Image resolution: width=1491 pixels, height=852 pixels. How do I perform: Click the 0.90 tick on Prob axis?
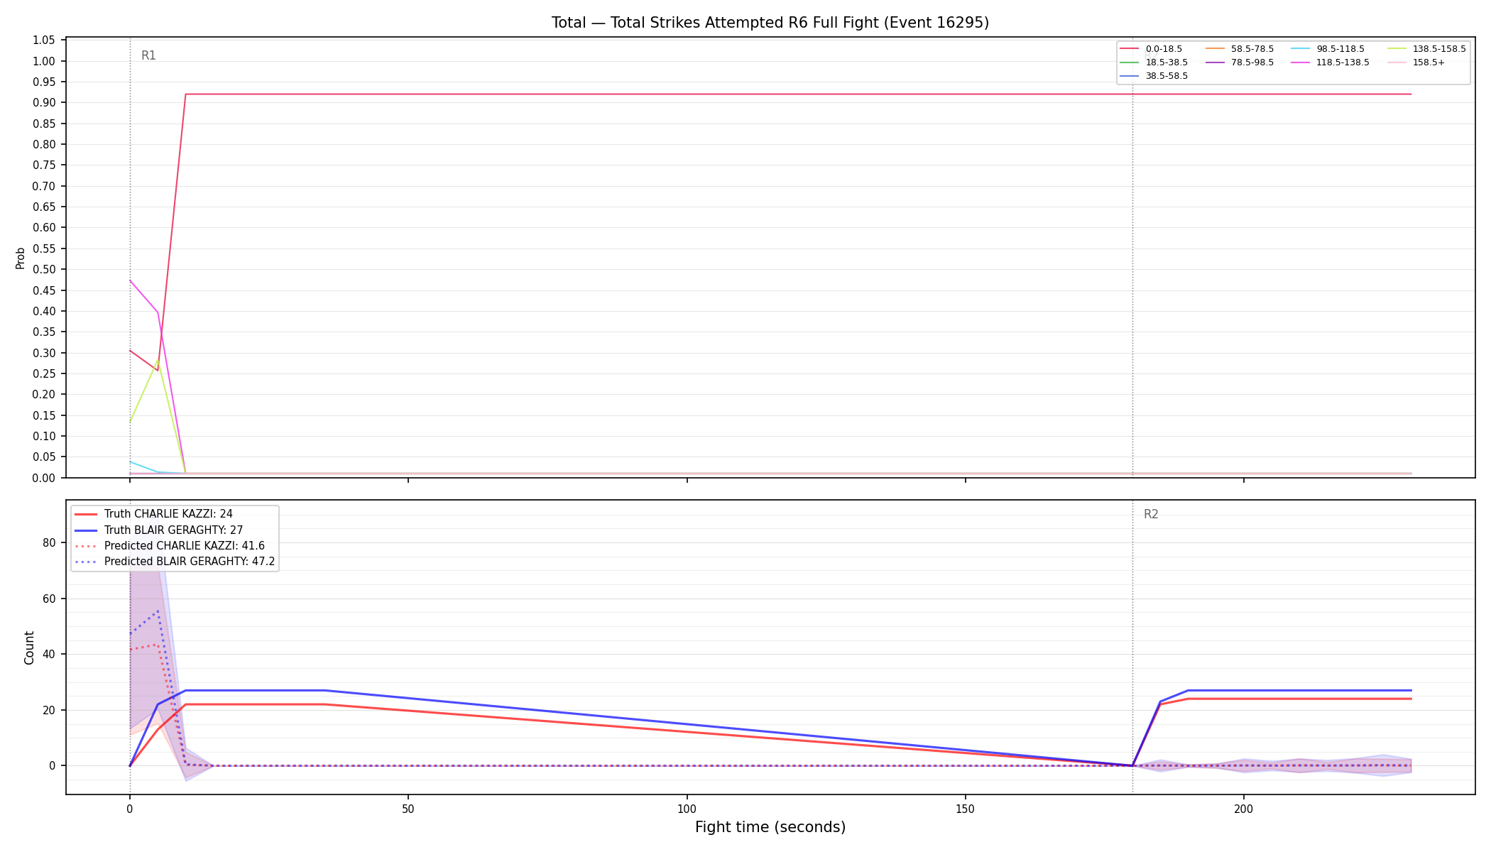coord(44,103)
